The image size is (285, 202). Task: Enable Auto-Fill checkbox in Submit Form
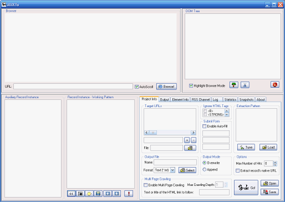coord(204,126)
